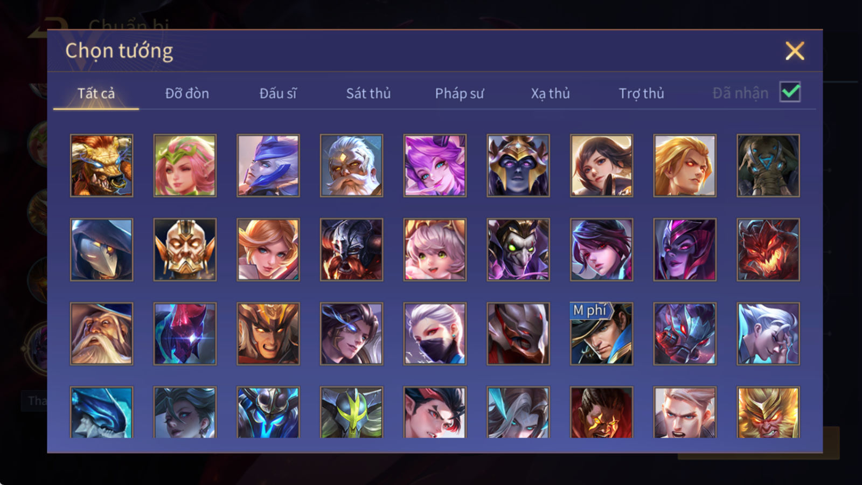Close the Chọn tướng dialog
The height and width of the screenshot is (485, 862).
point(795,51)
